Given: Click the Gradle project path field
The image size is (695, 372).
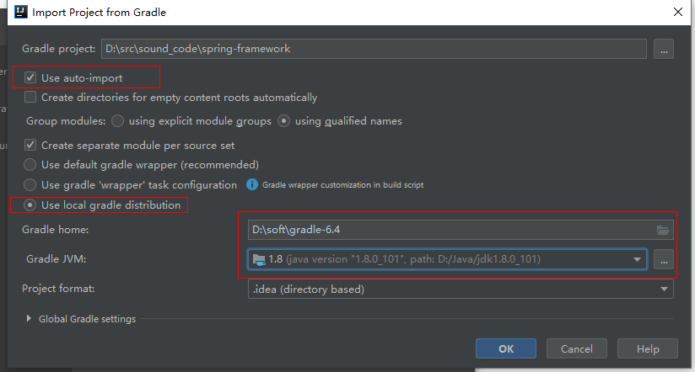Looking at the screenshot, I should (374, 49).
